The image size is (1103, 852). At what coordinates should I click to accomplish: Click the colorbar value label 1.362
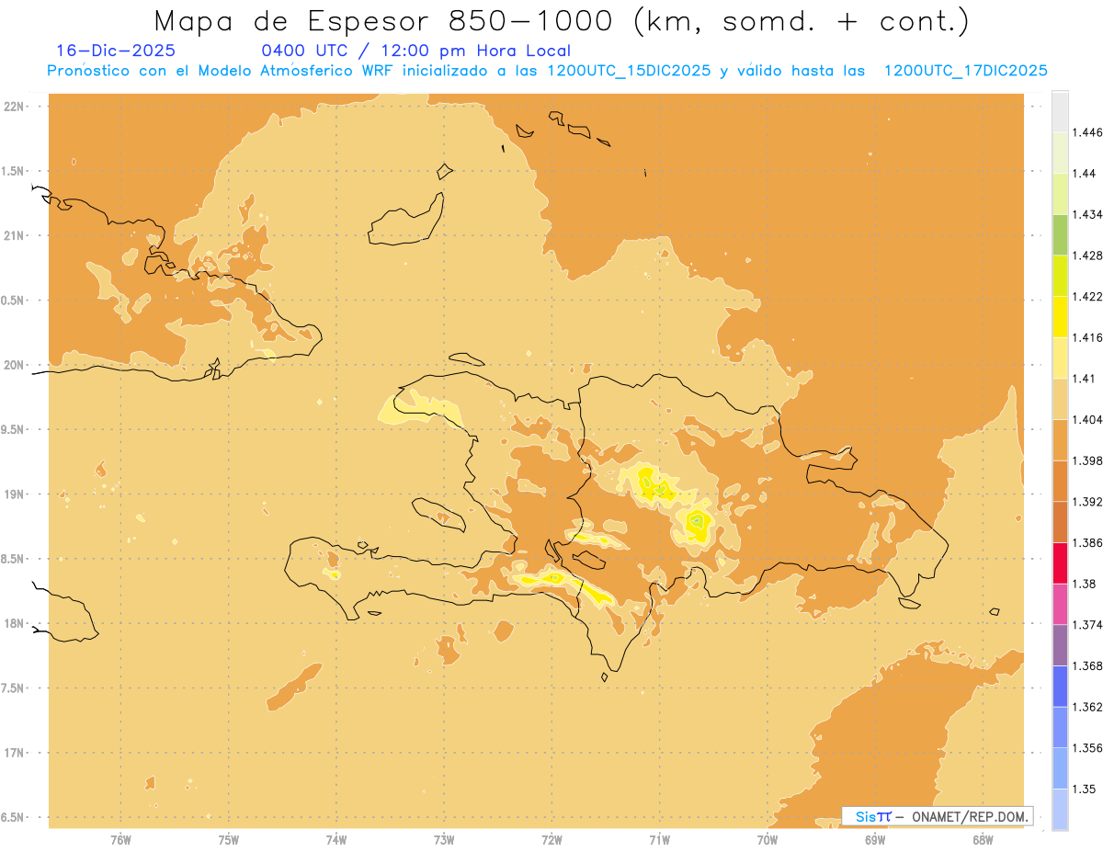pyautogui.click(x=1088, y=707)
